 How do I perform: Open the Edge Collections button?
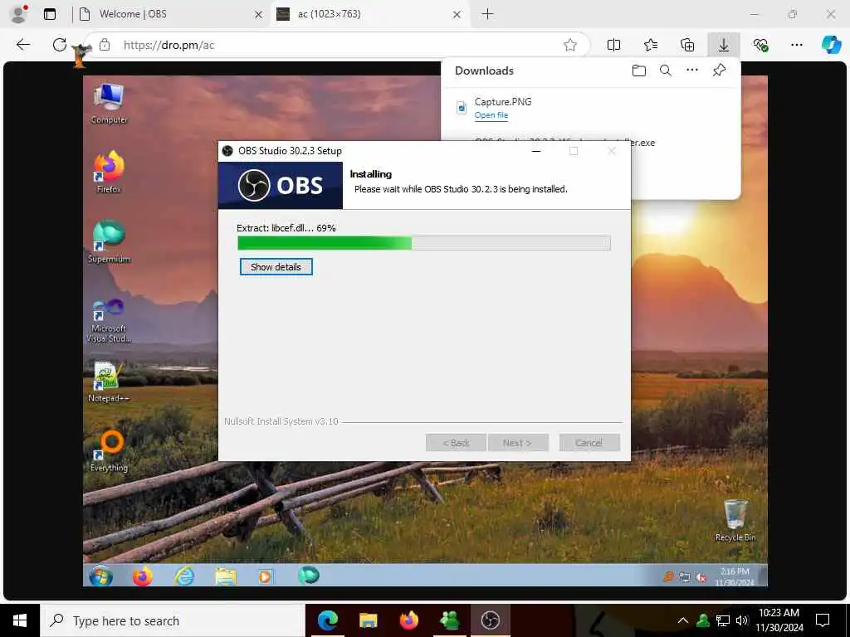coord(686,45)
